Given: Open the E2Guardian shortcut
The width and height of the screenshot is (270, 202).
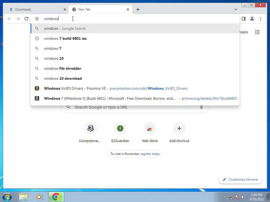Looking at the screenshot, I should click(x=120, y=132).
